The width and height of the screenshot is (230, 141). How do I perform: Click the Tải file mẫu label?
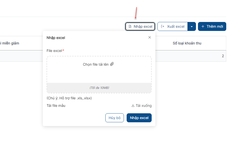click(x=56, y=106)
